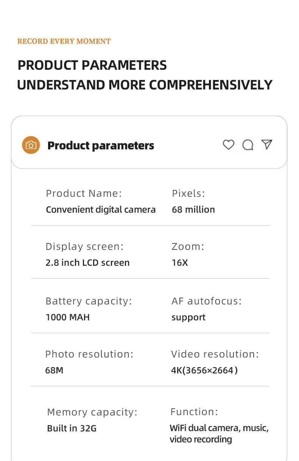This screenshot has width=299, height=461.
Task: Click the "WiFi dual camera, music" function text
Action: pyautogui.click(x=219, y=428)
